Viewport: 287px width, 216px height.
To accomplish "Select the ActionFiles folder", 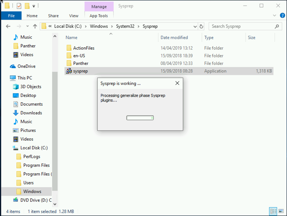I will [84, 48].
